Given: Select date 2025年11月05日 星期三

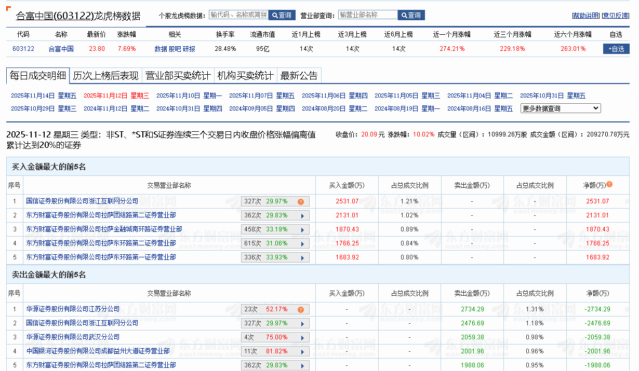Looking at the screenshot, I should (407, 95).
